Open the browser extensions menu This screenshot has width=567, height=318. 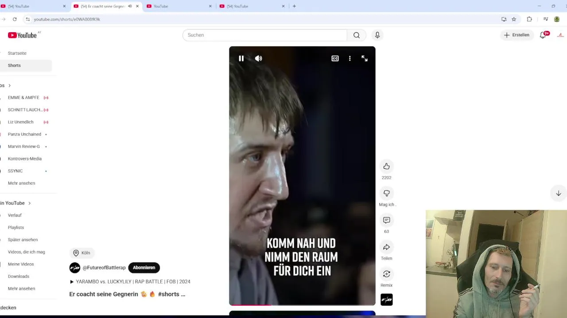pos(529,19)
